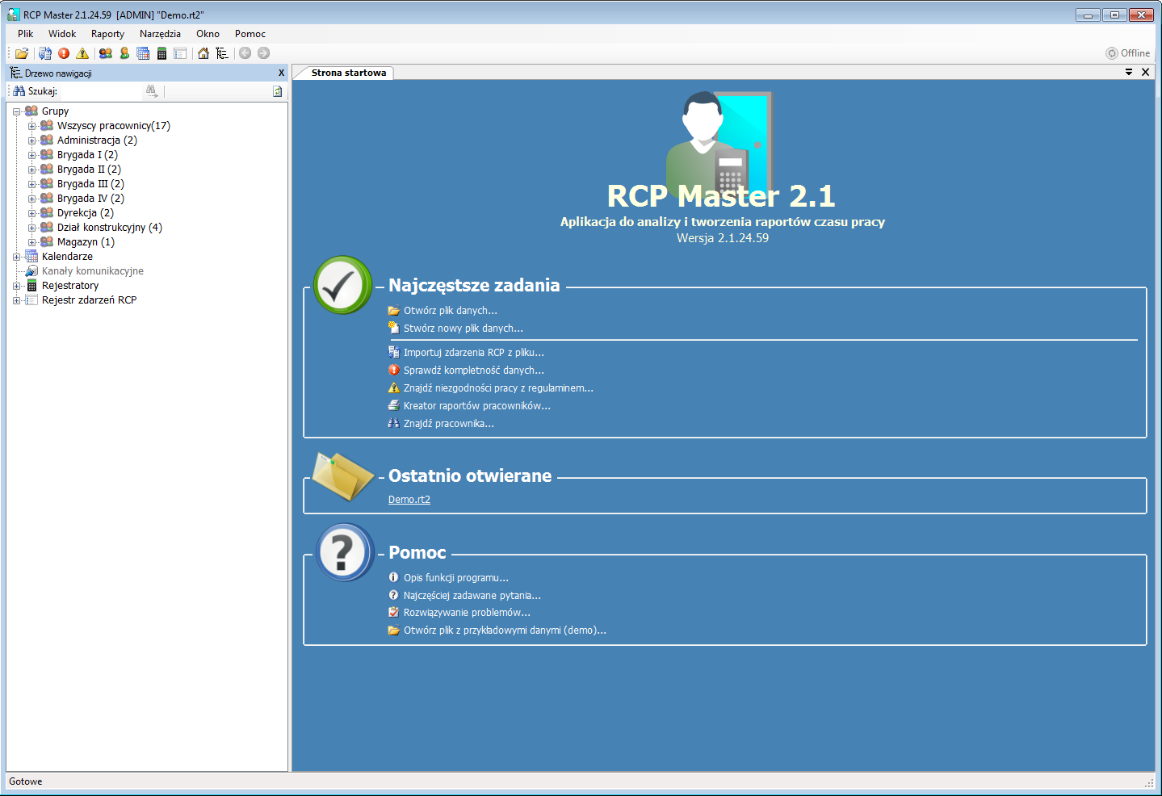Click Stwórz nowy plik danych link
The width and height of the screenshot is (1162, 796).
pyautogui.click(x=464, y=329)
